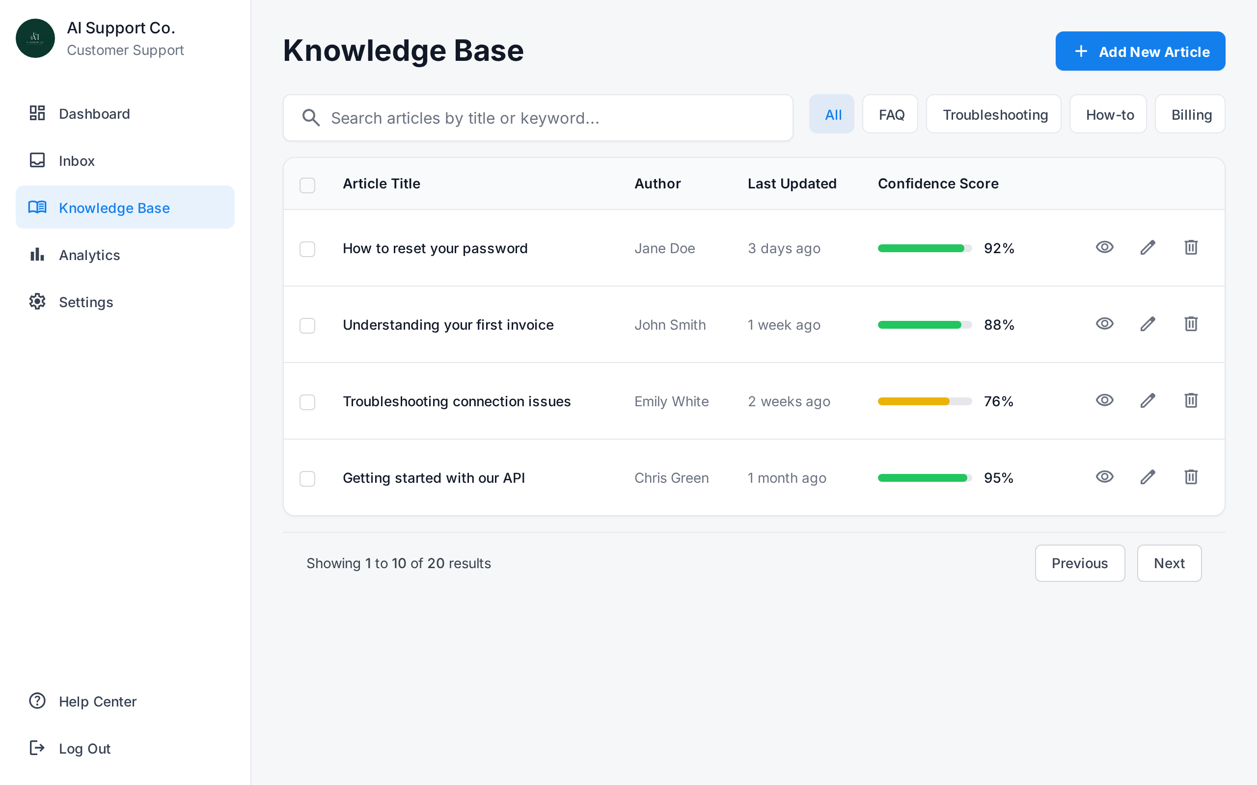The image size is (1257, 785).
Task: Click the search magnifier icon
Action: tap(311, 118)
